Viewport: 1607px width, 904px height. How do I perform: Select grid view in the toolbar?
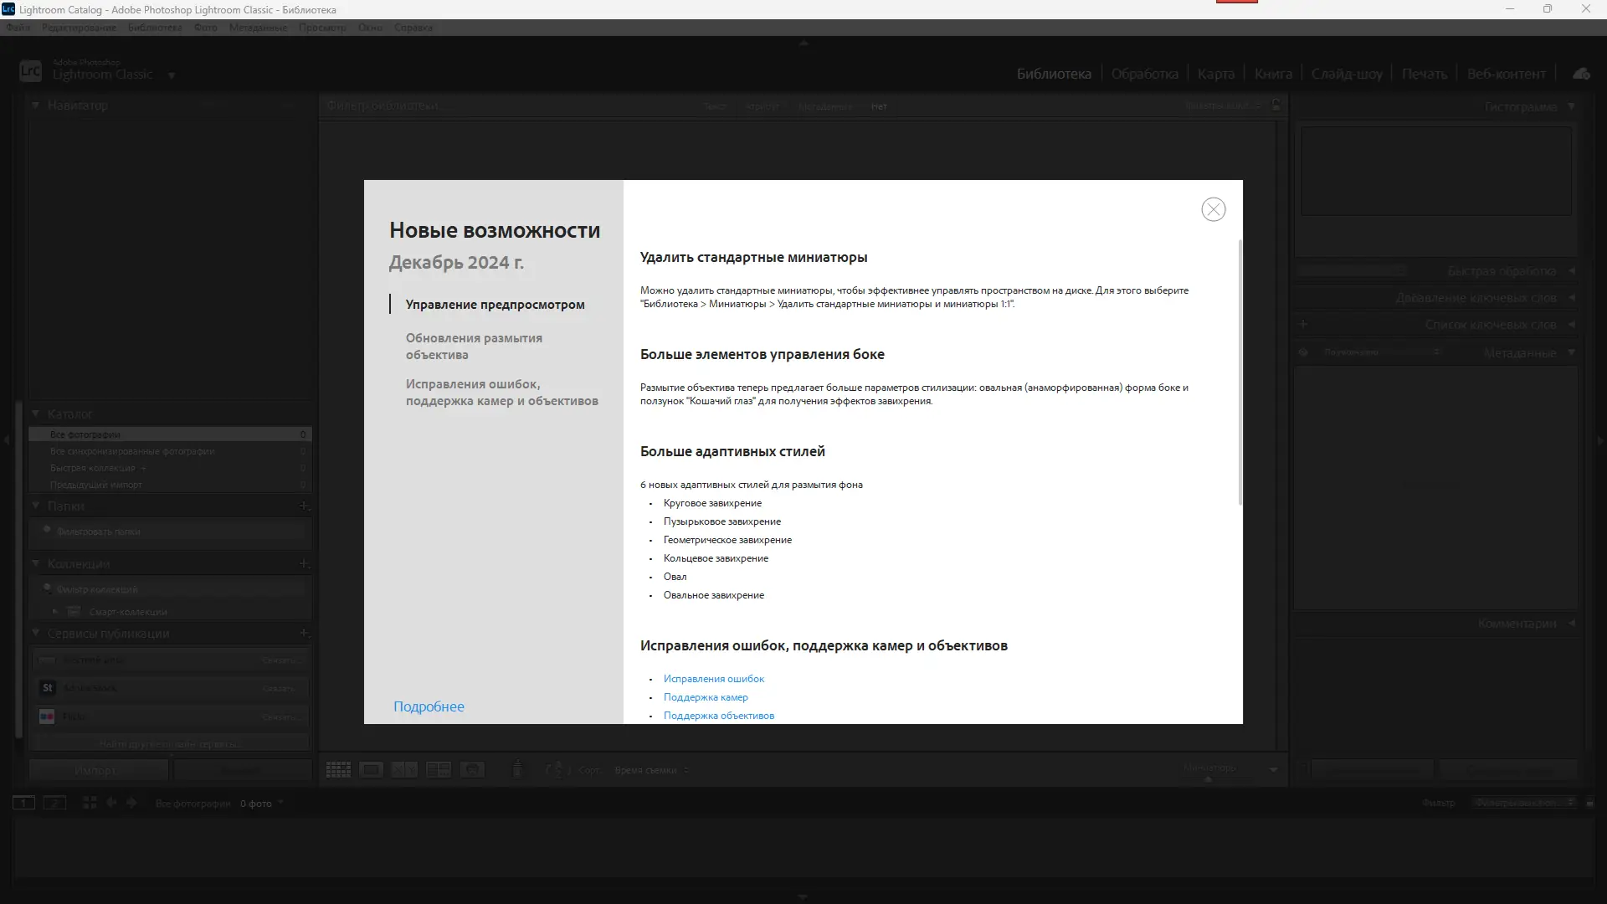click(338, 769)
